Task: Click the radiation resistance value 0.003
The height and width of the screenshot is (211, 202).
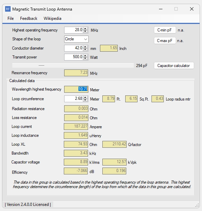Action: click(x=76, y=109)
